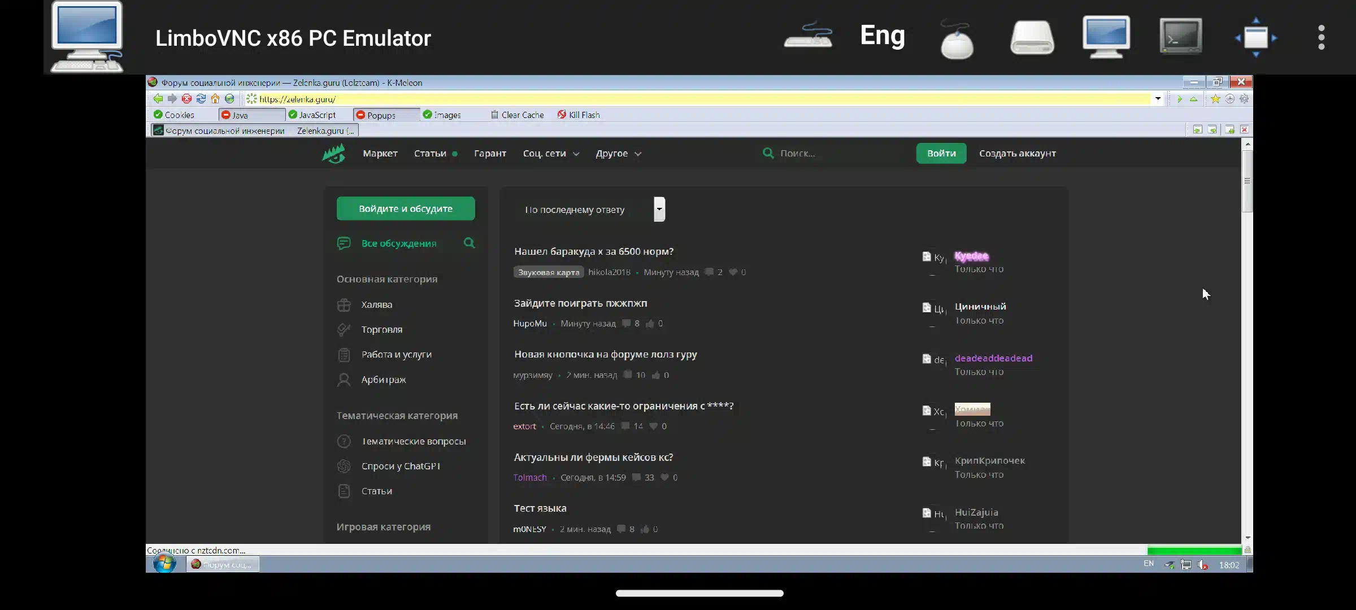1356x610 pixels.
Task: Stop page loading with red X icon
Action: [186, 99]
